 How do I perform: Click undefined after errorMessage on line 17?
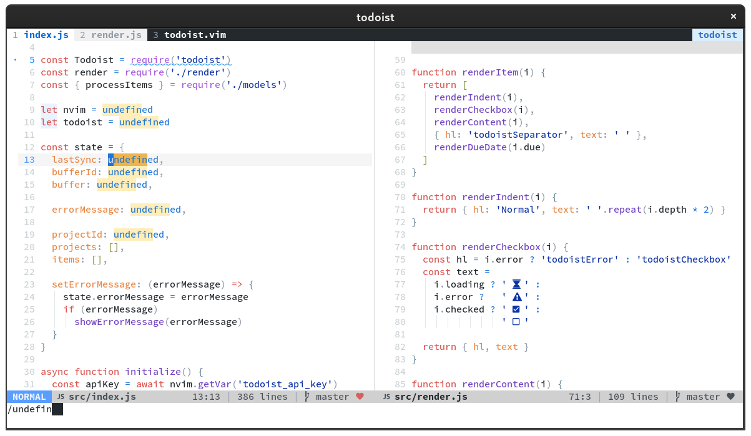click(155, 210)
